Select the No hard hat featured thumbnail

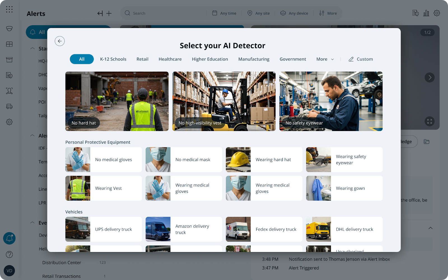[x=117, y=101]
